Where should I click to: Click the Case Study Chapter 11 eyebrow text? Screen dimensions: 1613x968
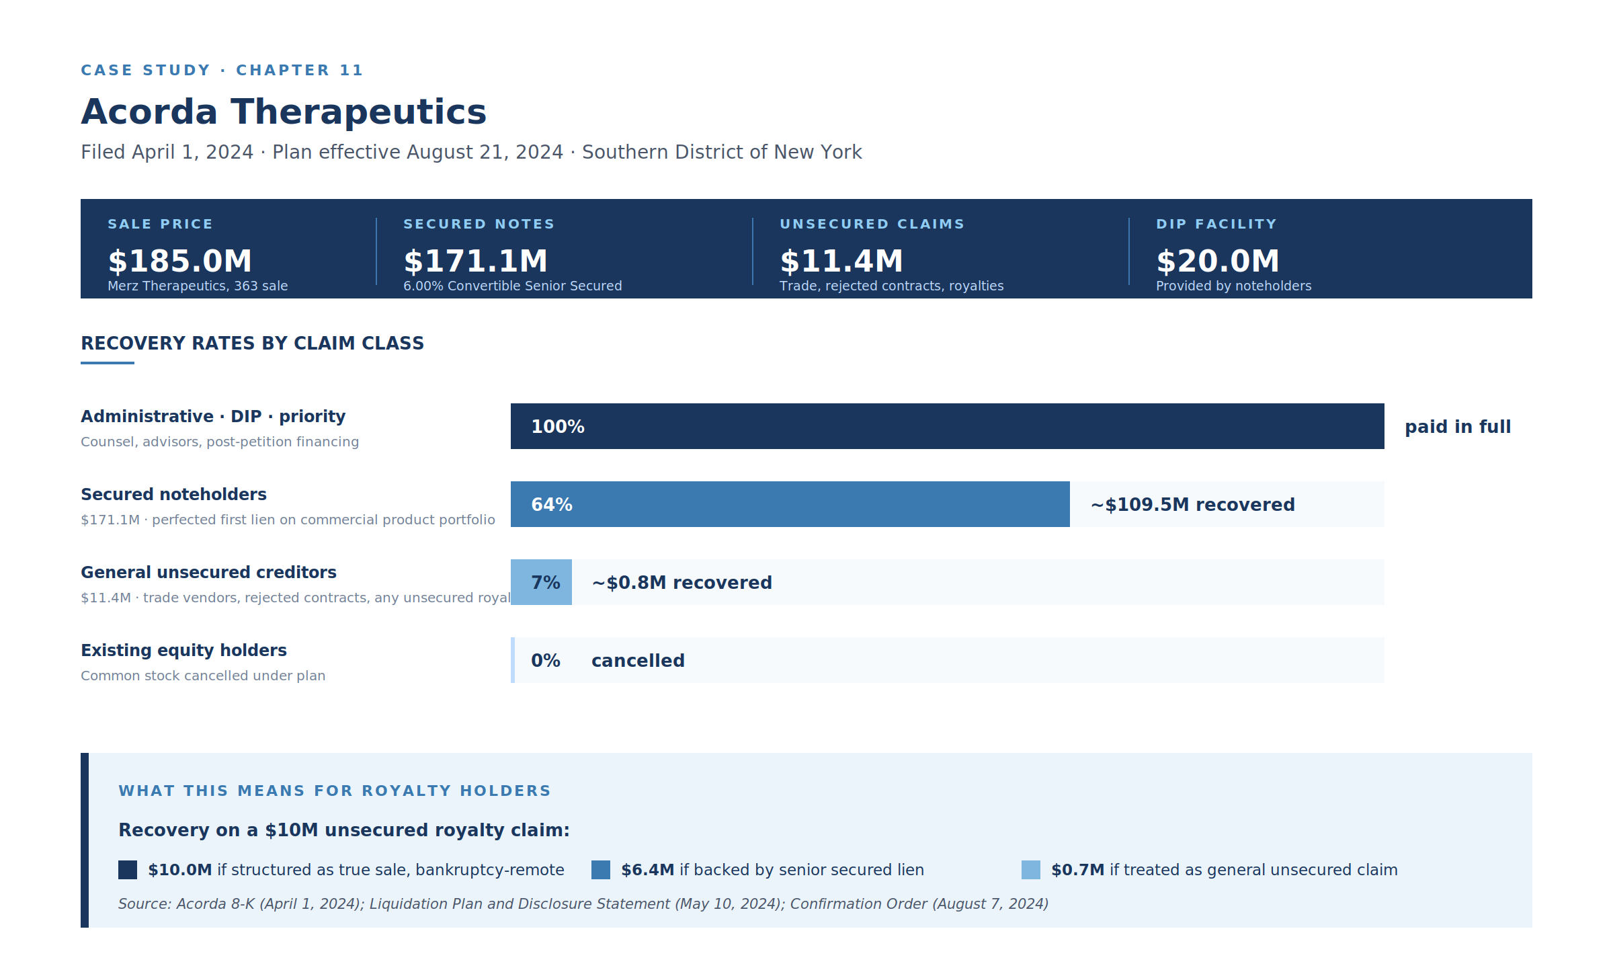click(x=222, y=70)
